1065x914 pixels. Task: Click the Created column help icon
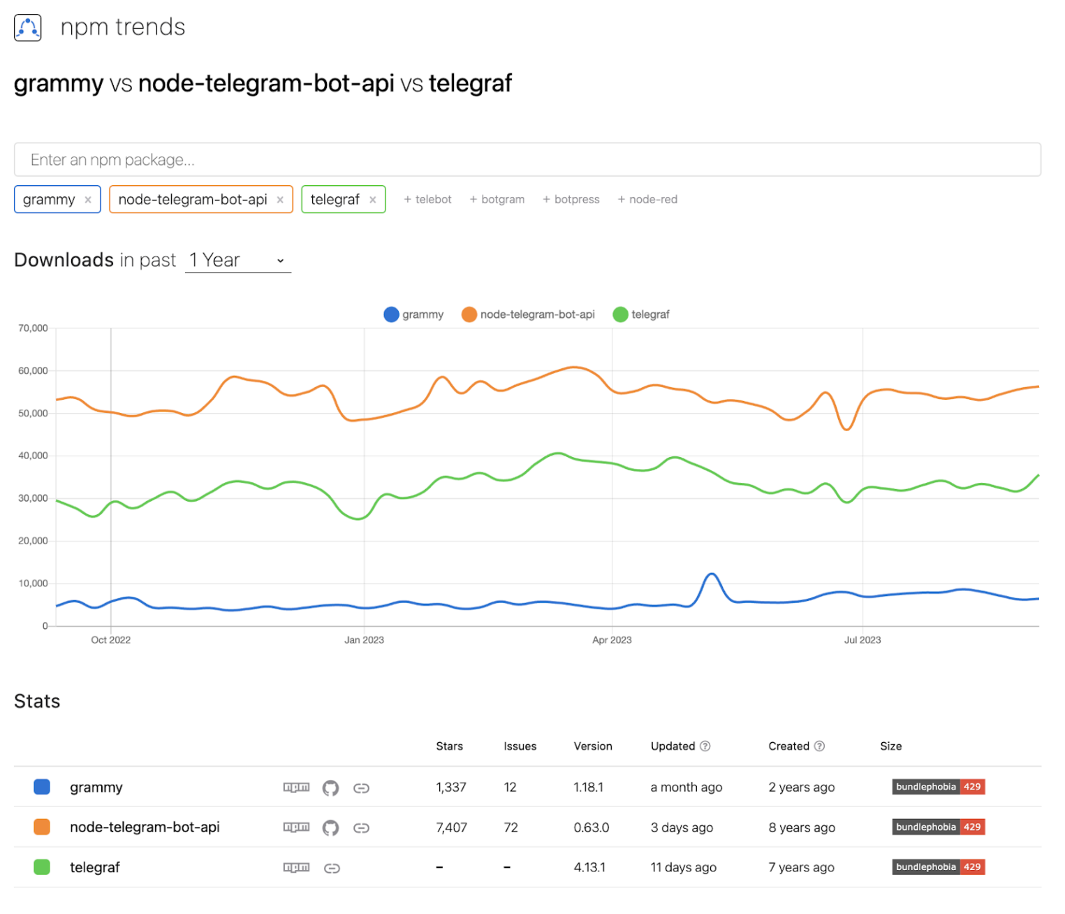click(x=820, y=746)
